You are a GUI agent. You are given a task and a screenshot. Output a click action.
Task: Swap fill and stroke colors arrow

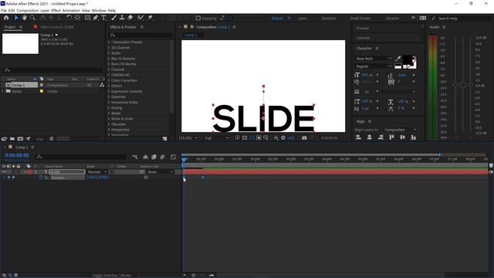414,59
